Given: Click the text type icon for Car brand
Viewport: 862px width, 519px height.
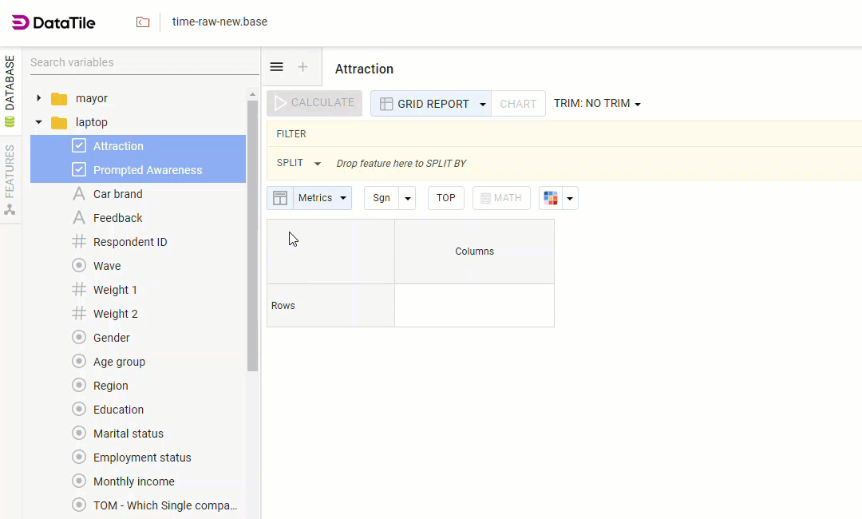Looking at the screenshot, I should click(x=79, y=194).
